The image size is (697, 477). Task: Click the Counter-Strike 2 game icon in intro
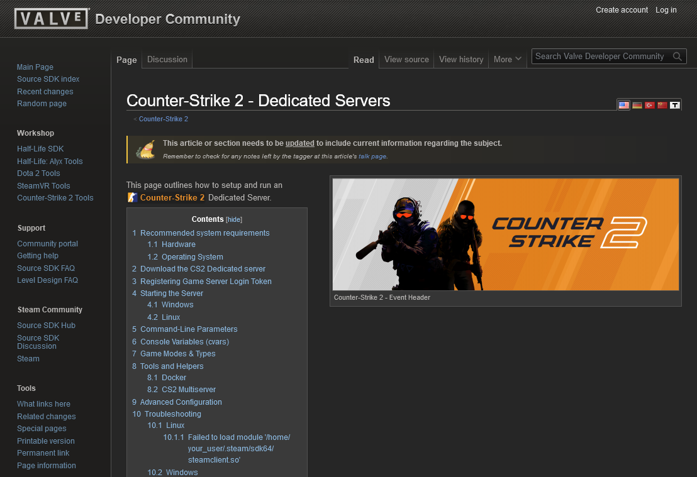tap(133, 197)
